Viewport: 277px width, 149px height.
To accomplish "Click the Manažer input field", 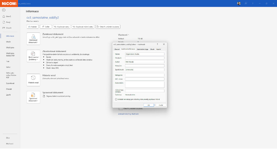I will tap(145, 66).
